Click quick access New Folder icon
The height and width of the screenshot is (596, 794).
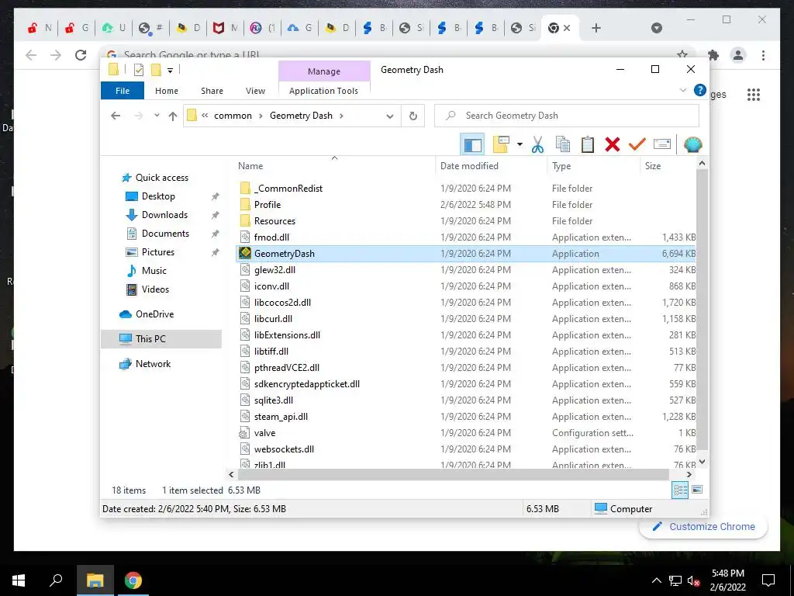tap(156, 70)
